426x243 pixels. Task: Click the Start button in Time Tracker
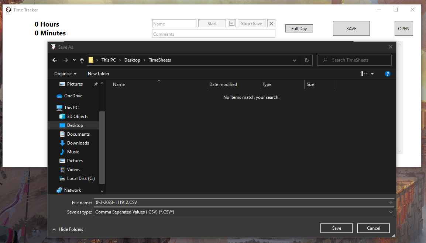[x=212, y=23]
